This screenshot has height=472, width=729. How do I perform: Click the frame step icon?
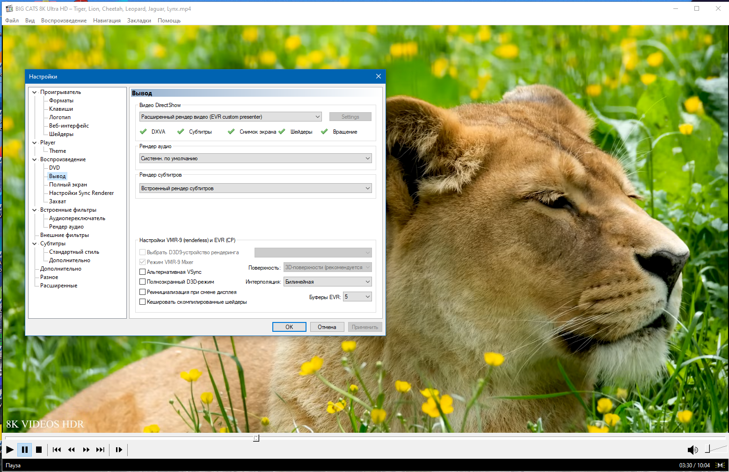119,450
